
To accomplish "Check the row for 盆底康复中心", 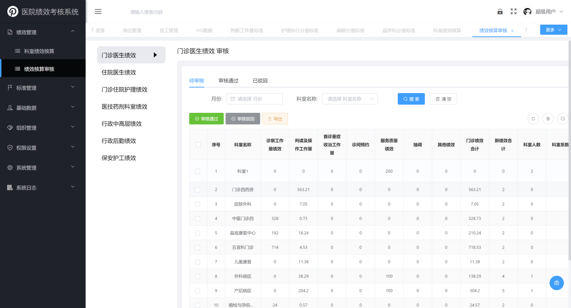I will point(198,233).
